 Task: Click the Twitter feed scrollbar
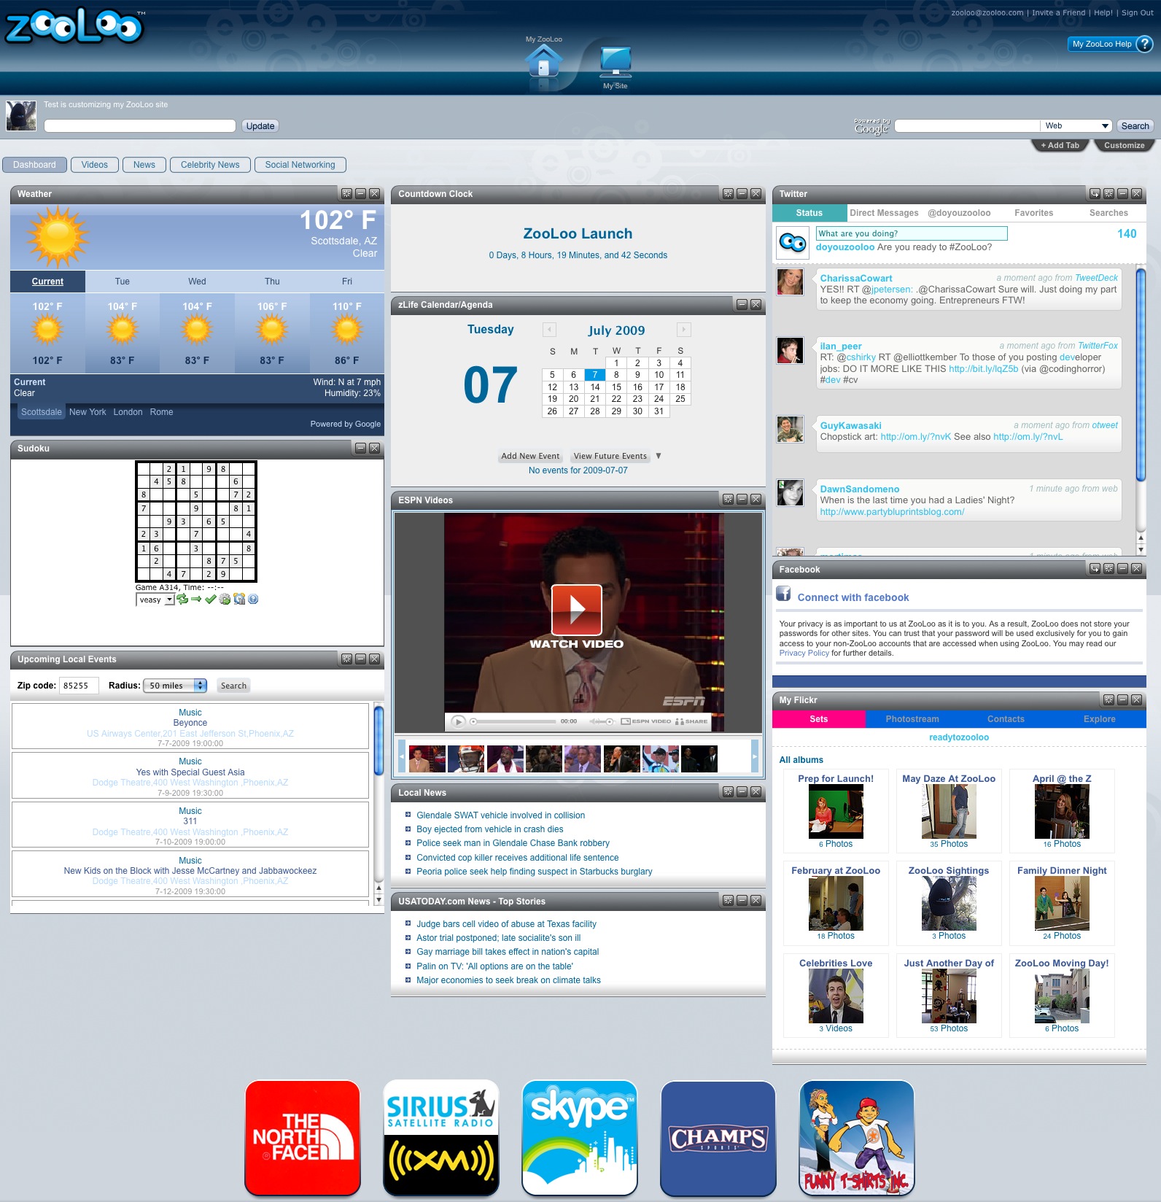coord(1141,375)
